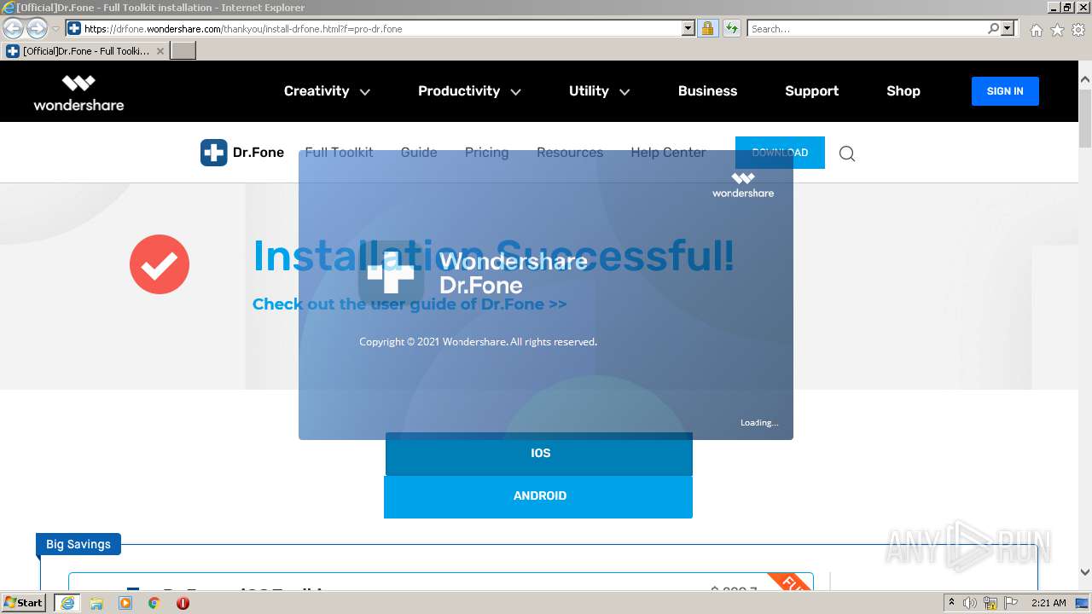This screenshot has width=1092, height=614.
Task: Open the Business menu item
Action: pyautogui.click(x=707, y=91)
